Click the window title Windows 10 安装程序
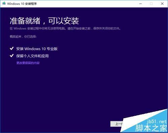The width and height of the screenshot is (168, 133). coord(22,4)
